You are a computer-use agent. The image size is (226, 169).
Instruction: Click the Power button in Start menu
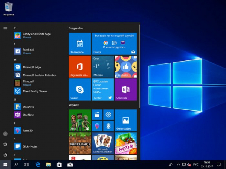point(5,155)
